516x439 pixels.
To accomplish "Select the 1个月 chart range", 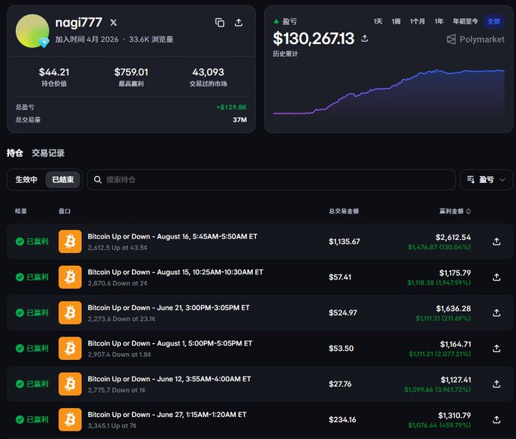I will 417,21.
